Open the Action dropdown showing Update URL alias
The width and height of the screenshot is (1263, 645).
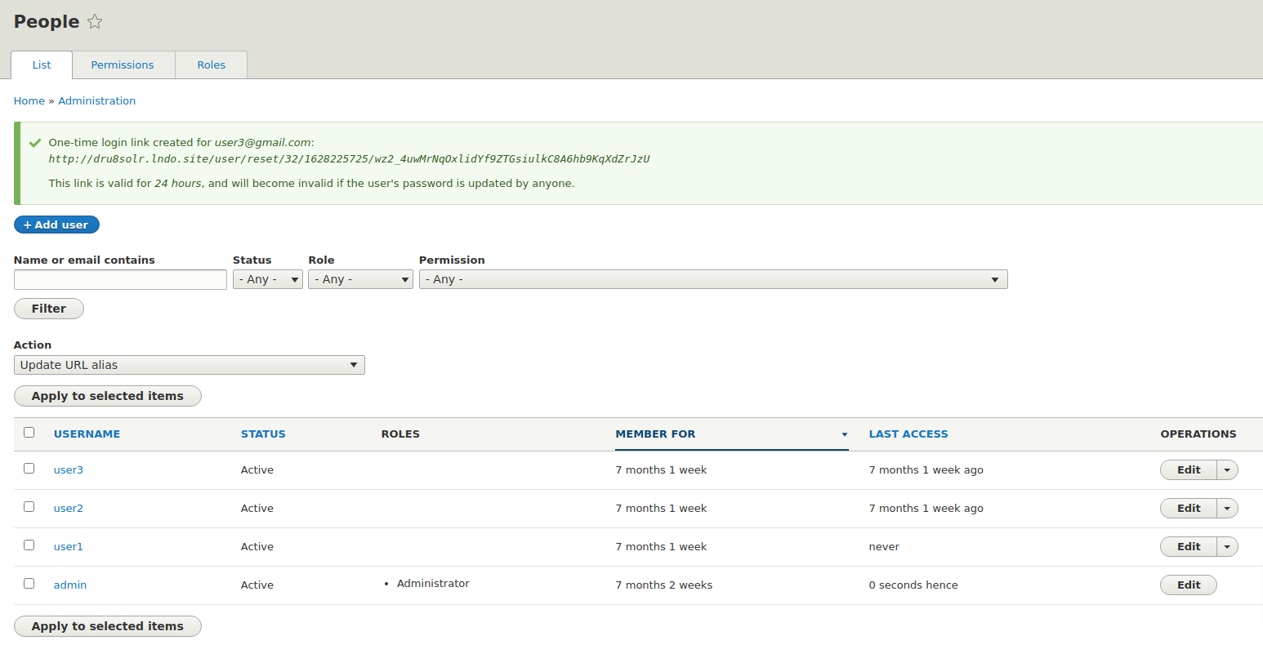(x=189, y=364)
